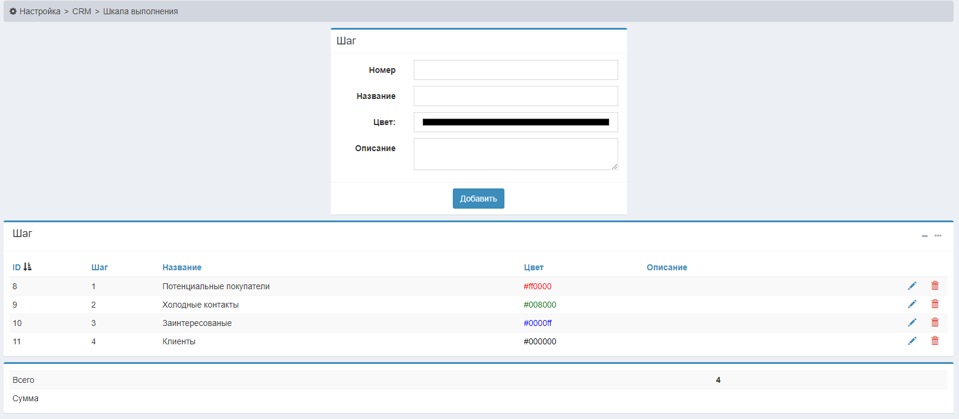The image size is (959, 419).
Task: Click the Добавить button
Action: (x=478, y=199)
